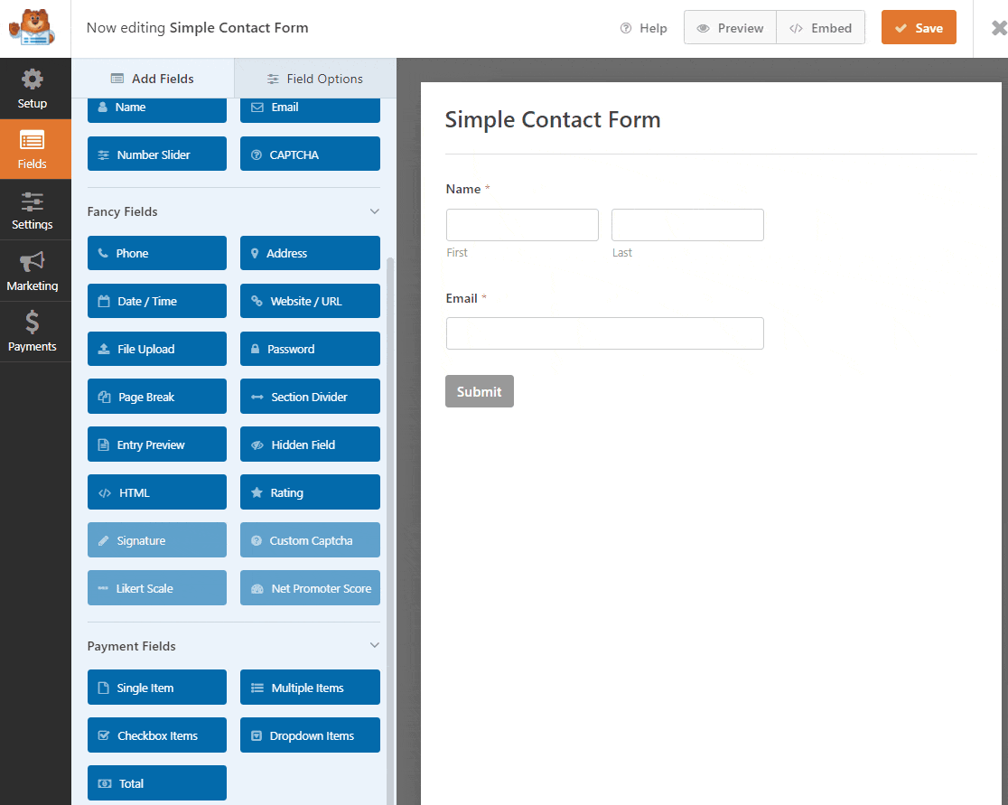Add a Net Promoter Score field
Viewport: 1008px width, 805px height.
tap(310, 588)
